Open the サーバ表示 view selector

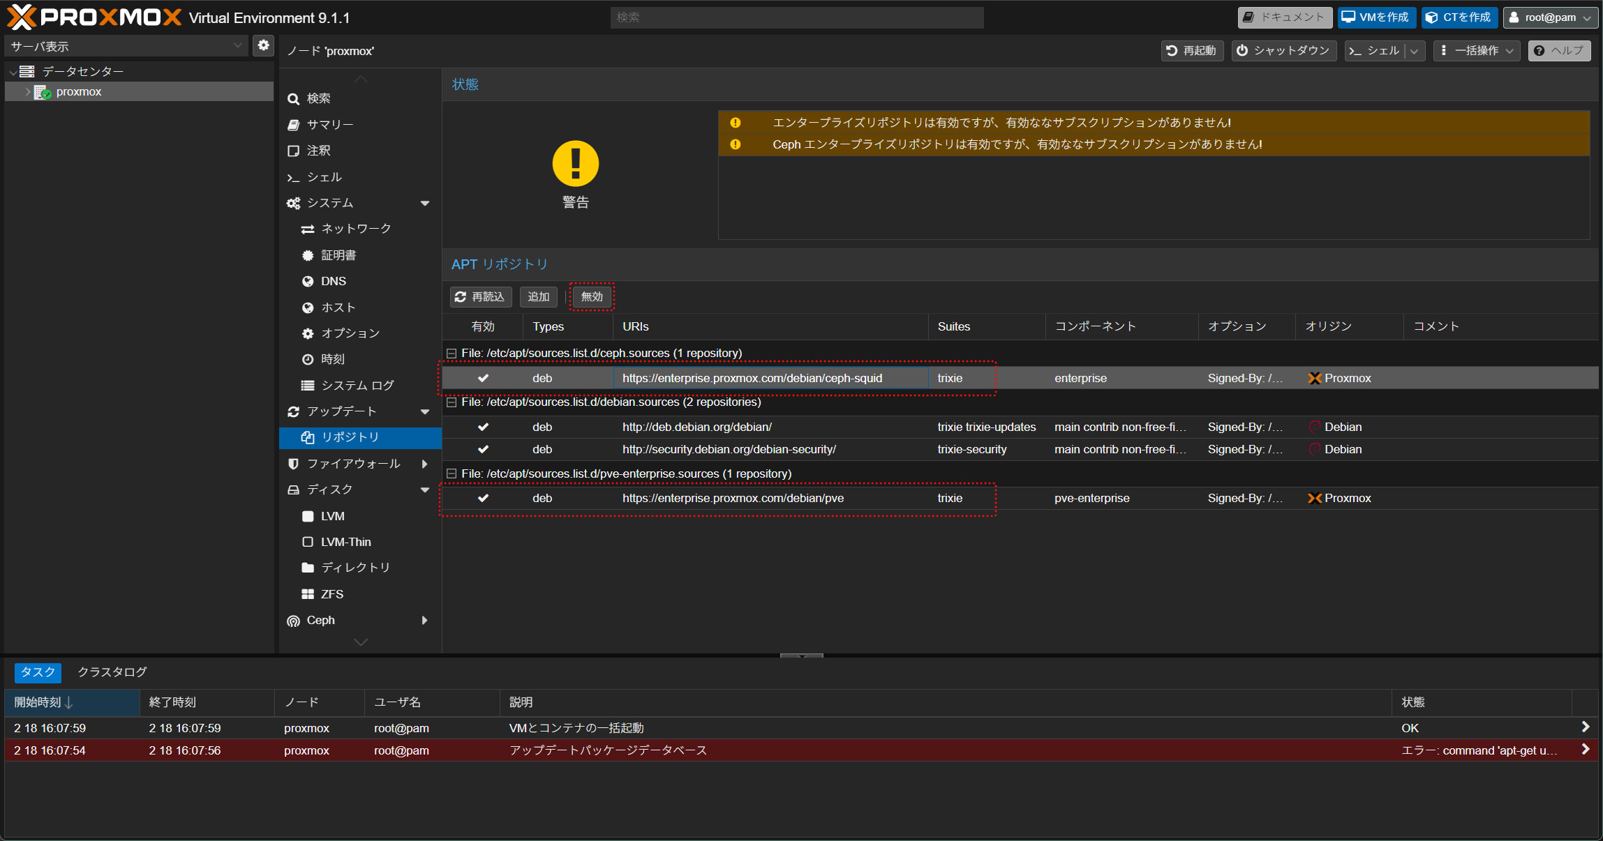click(x=126, y=46)
